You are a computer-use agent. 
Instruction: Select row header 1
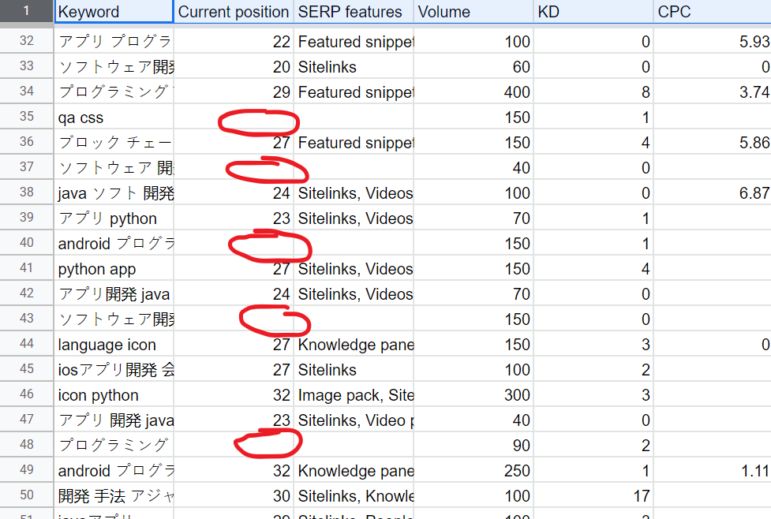(x=27, y=11)
